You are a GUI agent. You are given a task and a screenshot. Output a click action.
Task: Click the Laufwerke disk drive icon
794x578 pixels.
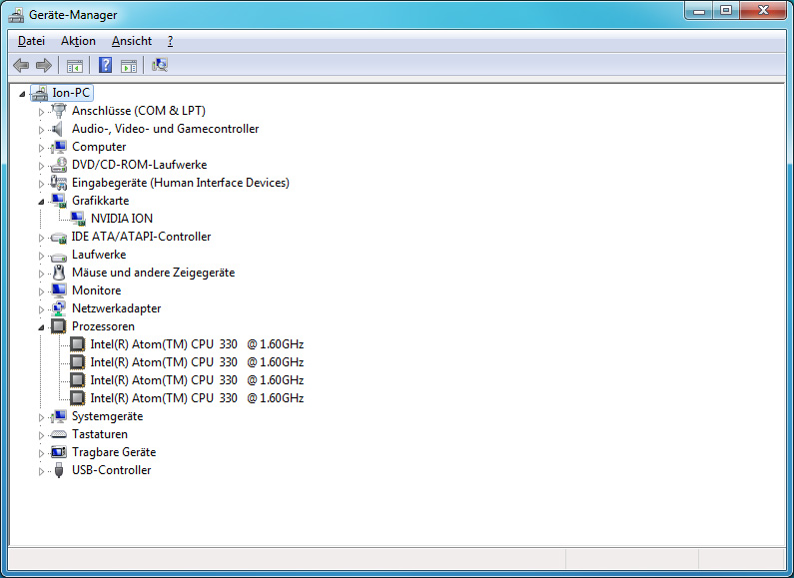tap(59, 256)
